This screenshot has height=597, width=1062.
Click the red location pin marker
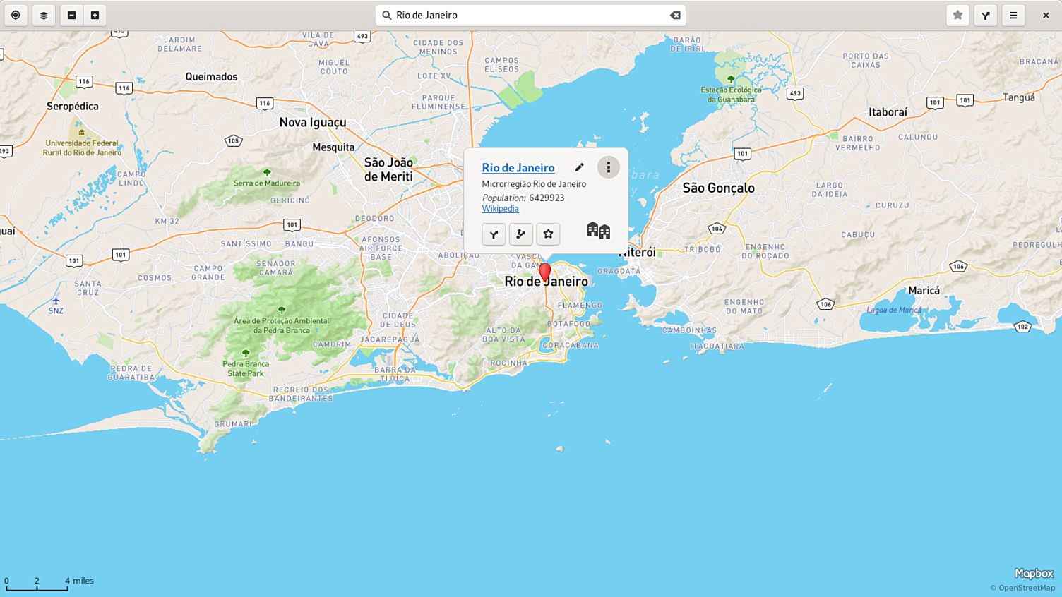(x=544, y=272)
